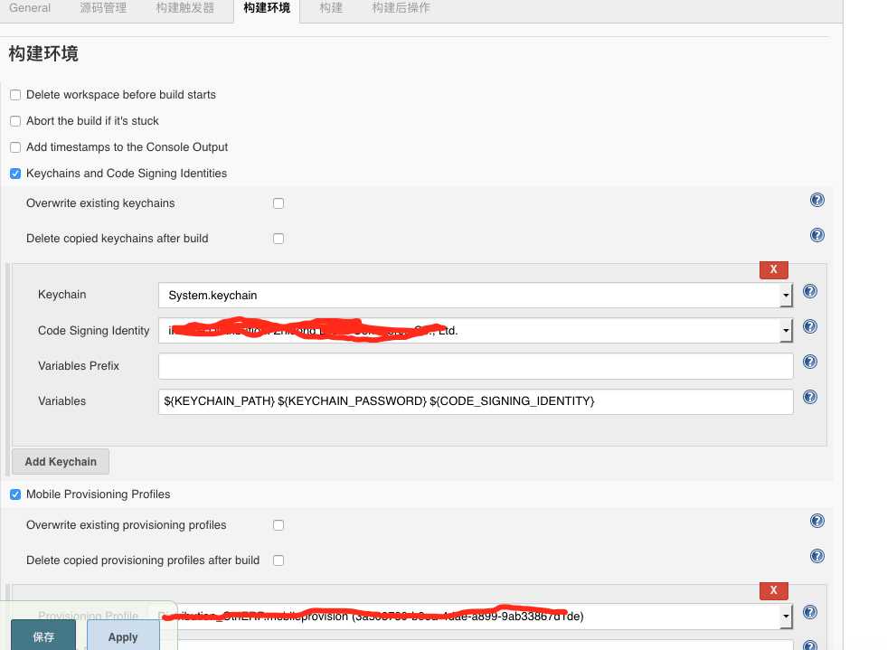Click the Apply button
Screen dimensions: 887x650
click(123, 636)
